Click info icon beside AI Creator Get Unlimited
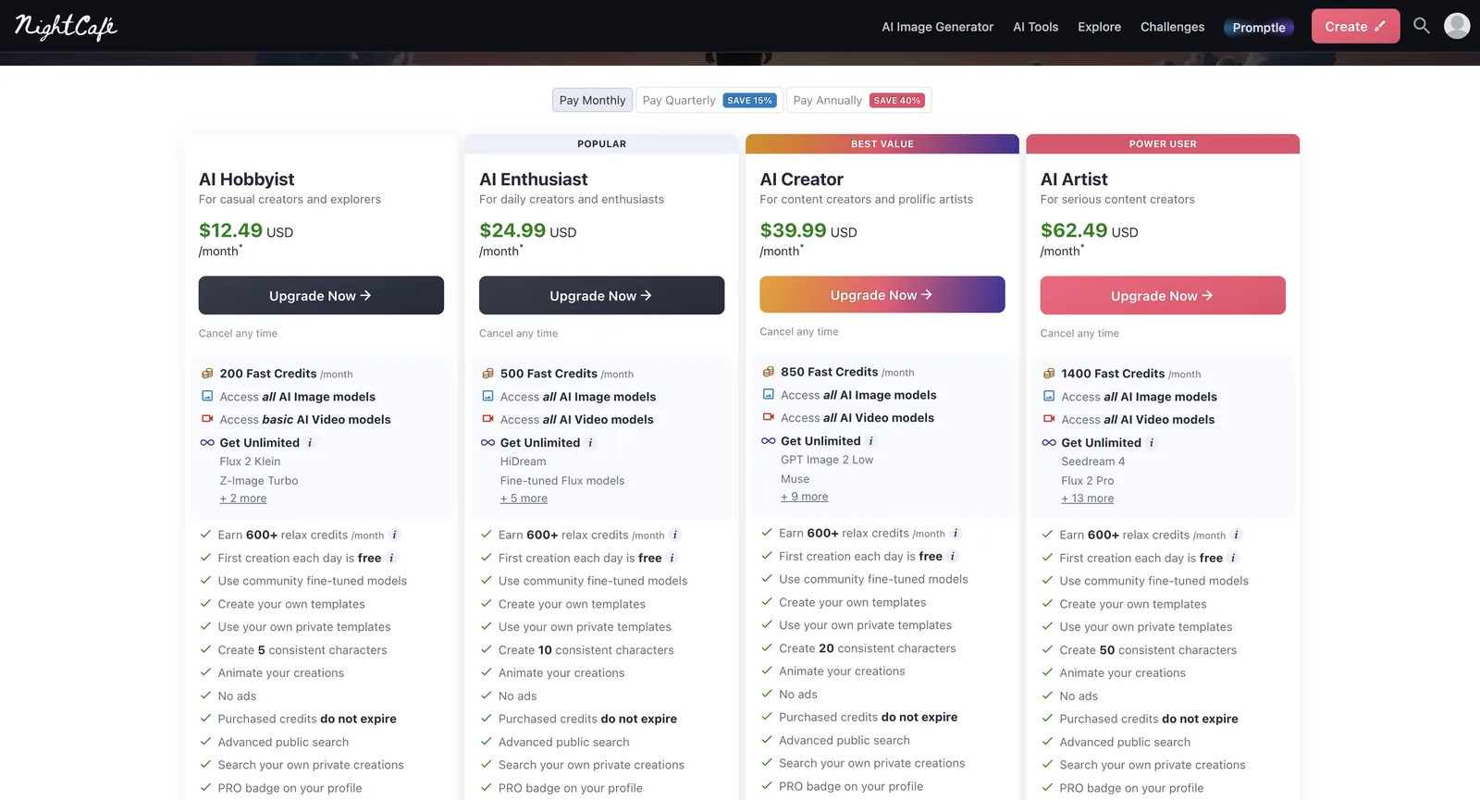This screenshot has height=800, width=1480. (870, 441)
